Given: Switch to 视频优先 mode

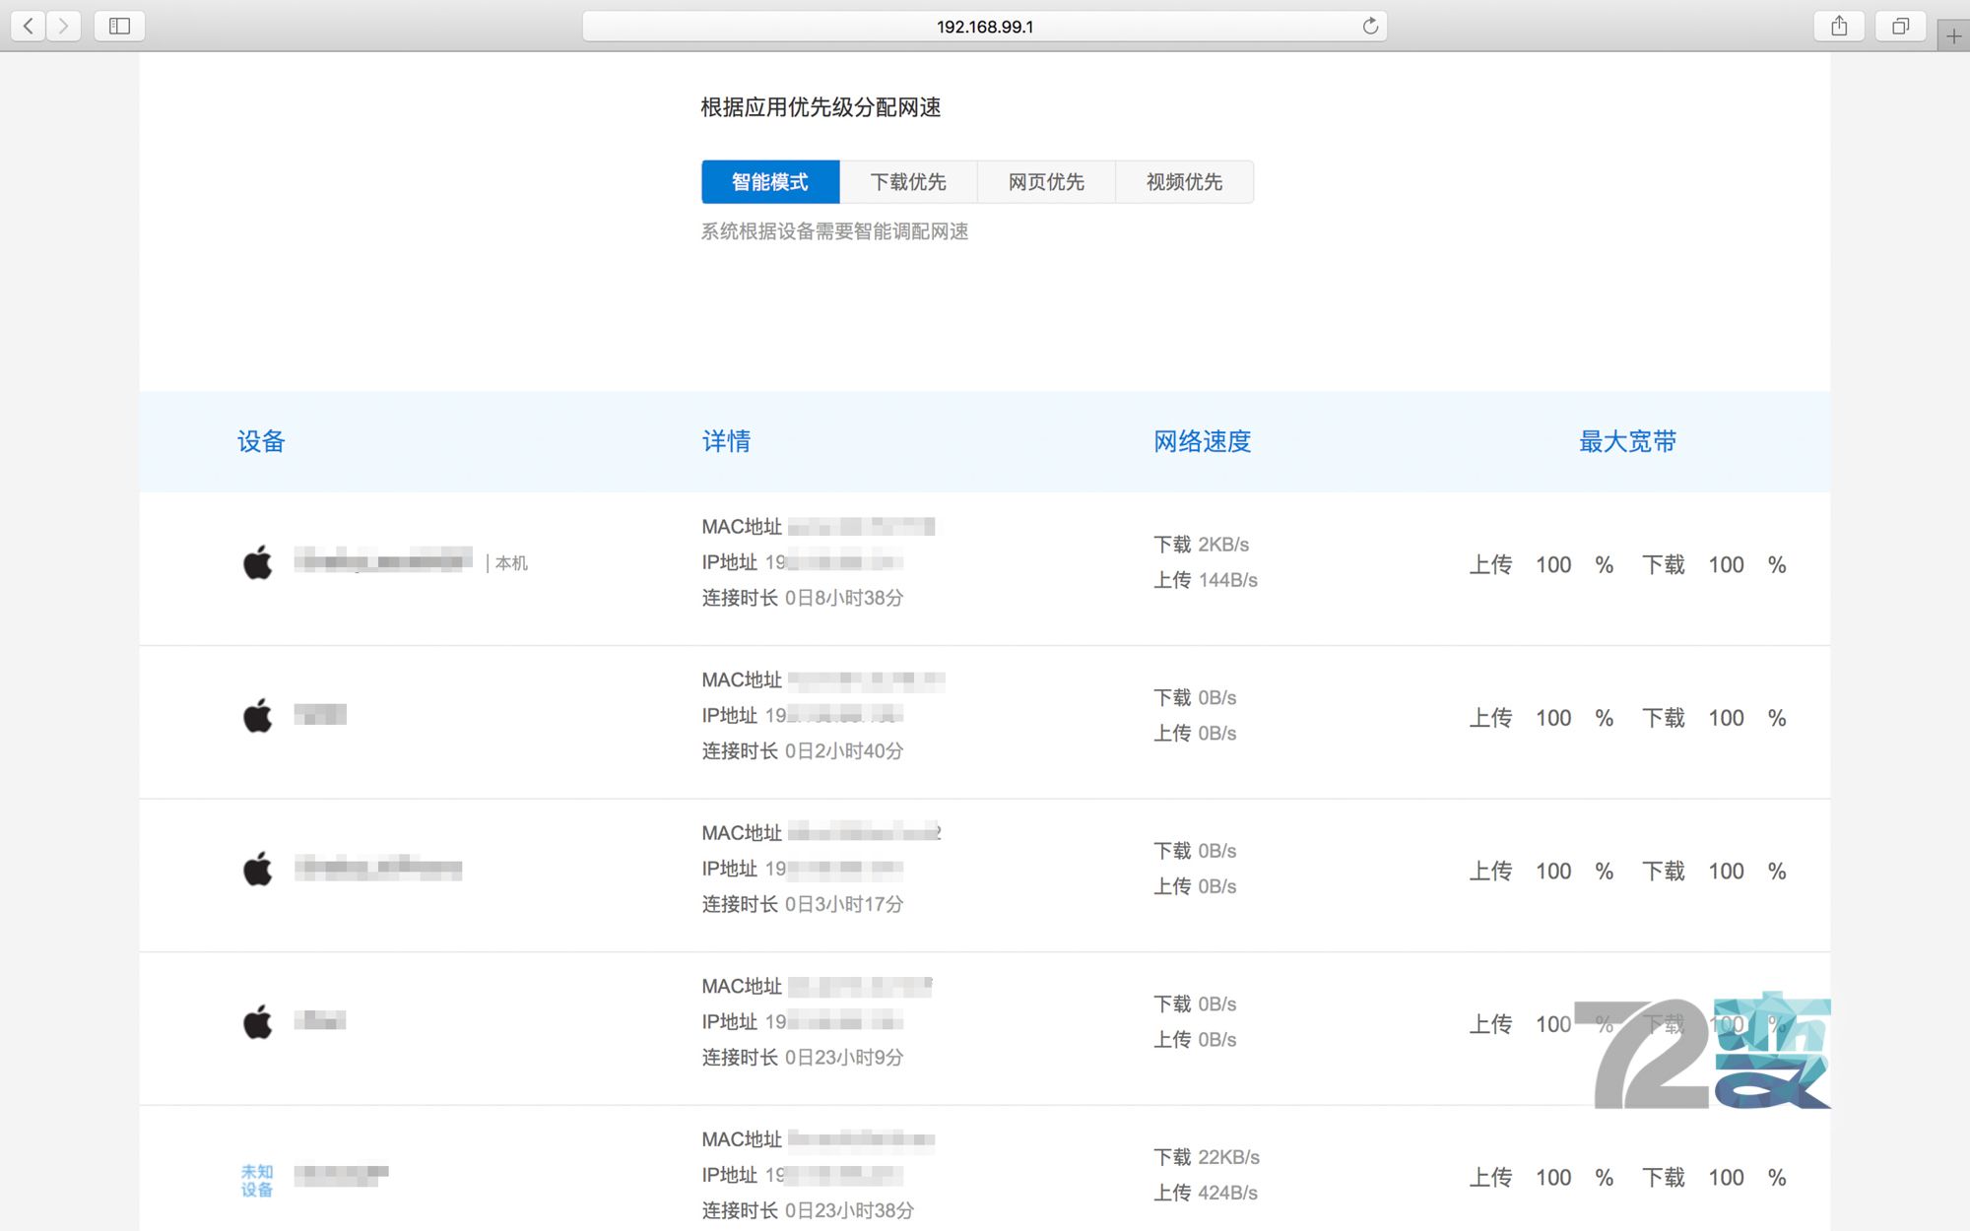Looking at the screenshot, I should coord(1184,182).
